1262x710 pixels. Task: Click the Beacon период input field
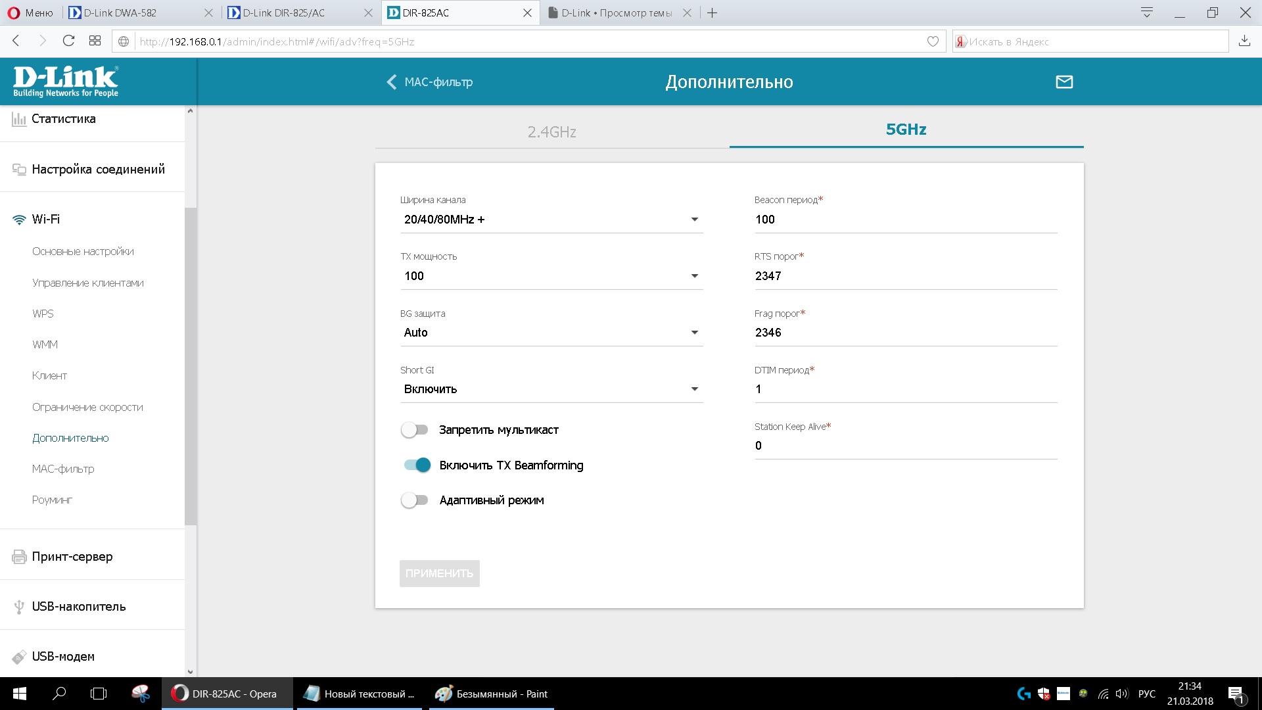point(905,220)
